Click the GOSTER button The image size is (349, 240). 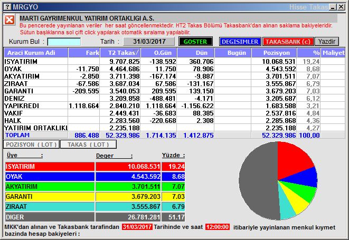[195, 42]
